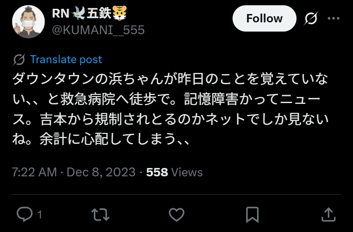353x232 pixels.
Task: Bookmark this post
Action: [x=252, y=214]
